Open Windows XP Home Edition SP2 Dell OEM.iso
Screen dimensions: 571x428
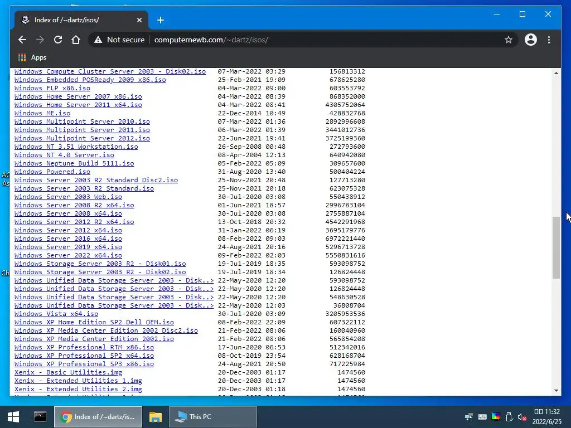click(94, 322)
